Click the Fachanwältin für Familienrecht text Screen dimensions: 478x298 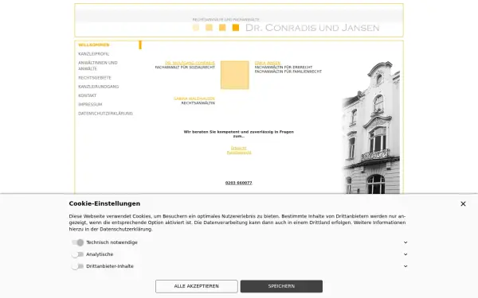tap(288, 72)
